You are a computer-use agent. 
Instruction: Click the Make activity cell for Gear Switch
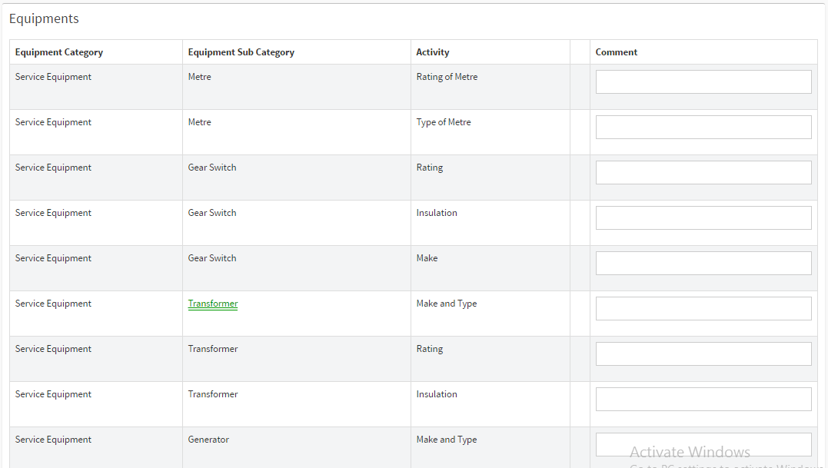[427, 258]
